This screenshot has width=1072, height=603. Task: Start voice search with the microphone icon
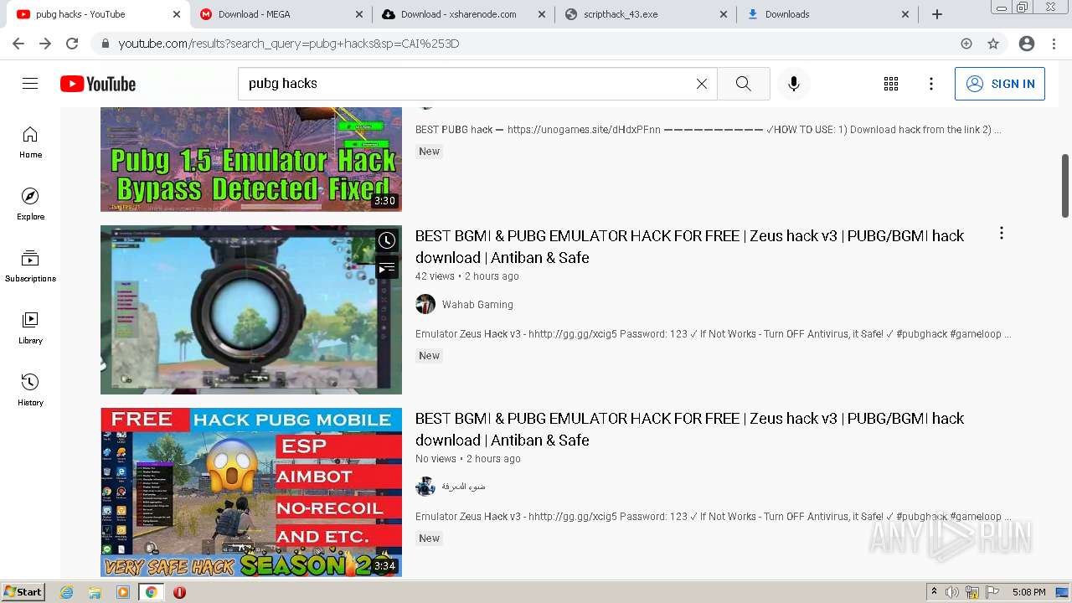coord(794,84)
